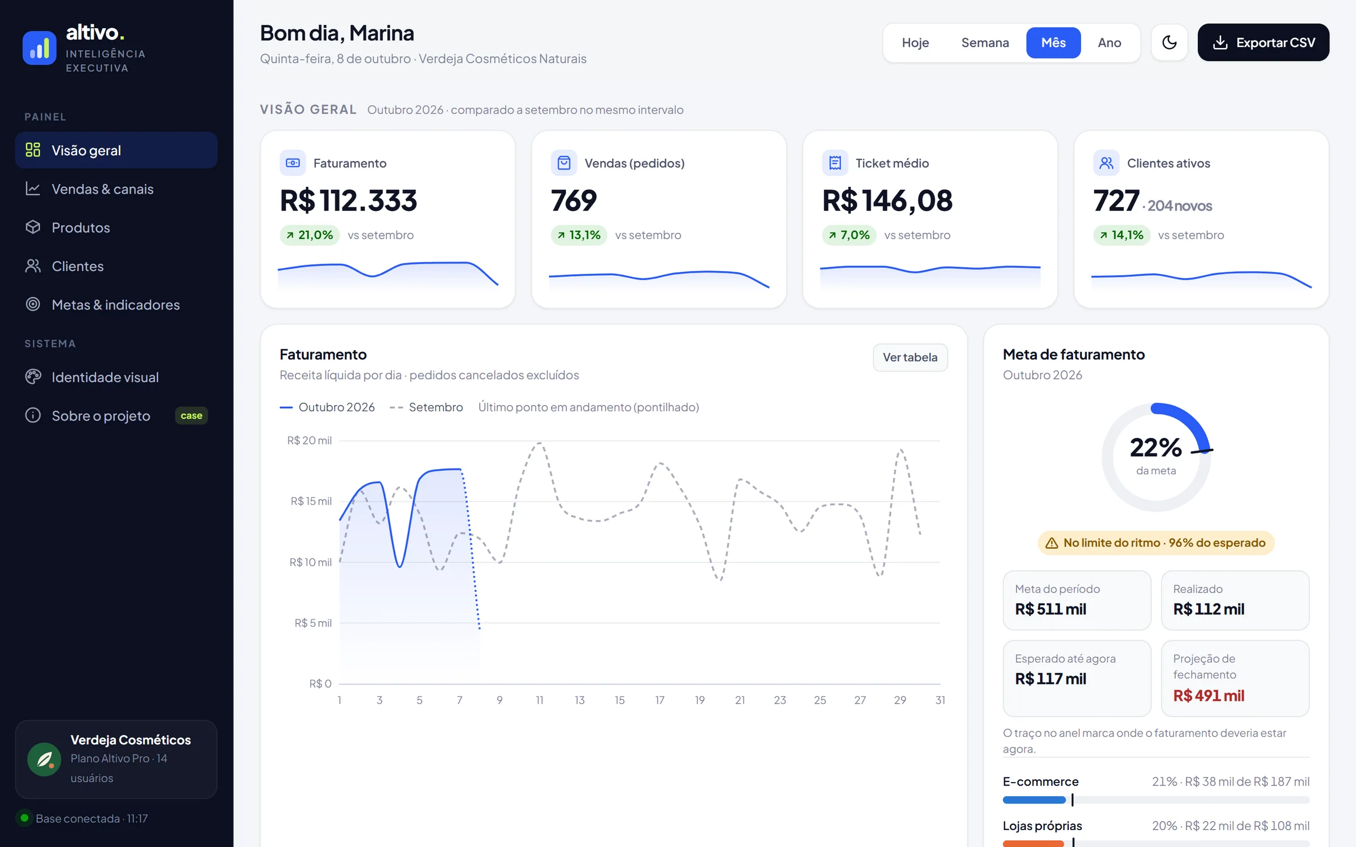
Task: Click the Sobre o projeto info icon
Action: 33,415
